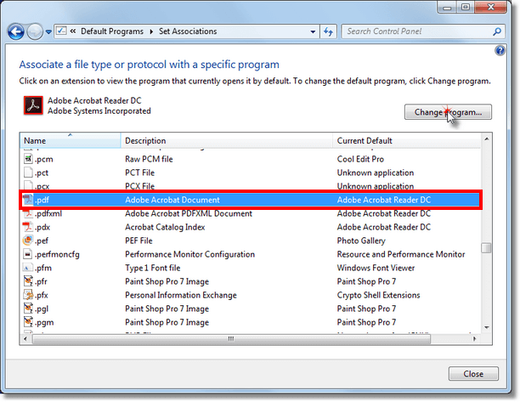Viewport: 520px width, 402px height.
Task: Click 'Raw PCM file' description
Action: [149, 159]
